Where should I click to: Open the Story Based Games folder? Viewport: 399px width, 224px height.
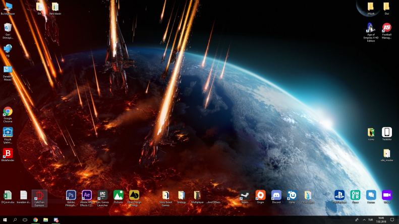[x=165, y=198]
